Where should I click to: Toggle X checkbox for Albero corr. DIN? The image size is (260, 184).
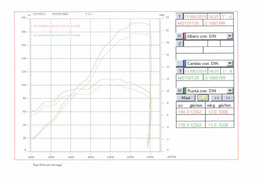[x=179, y=36]
